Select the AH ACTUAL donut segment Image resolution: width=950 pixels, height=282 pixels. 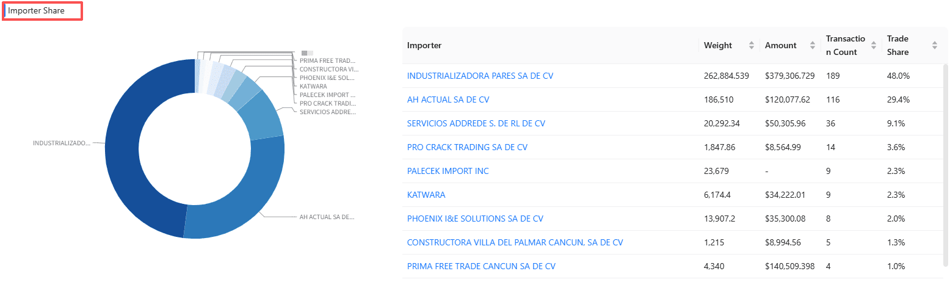244,201
